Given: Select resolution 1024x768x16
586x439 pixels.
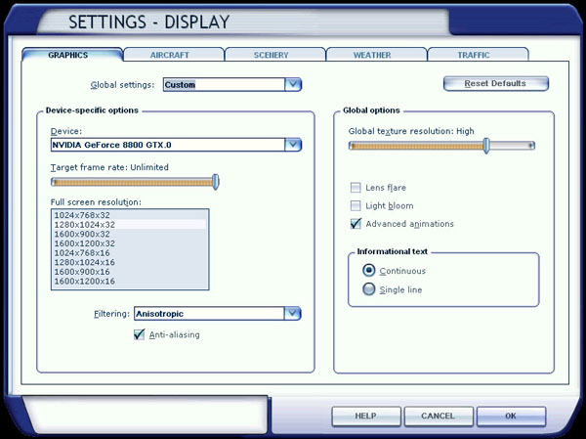Looking at the screenshot, I should [130, 253].
